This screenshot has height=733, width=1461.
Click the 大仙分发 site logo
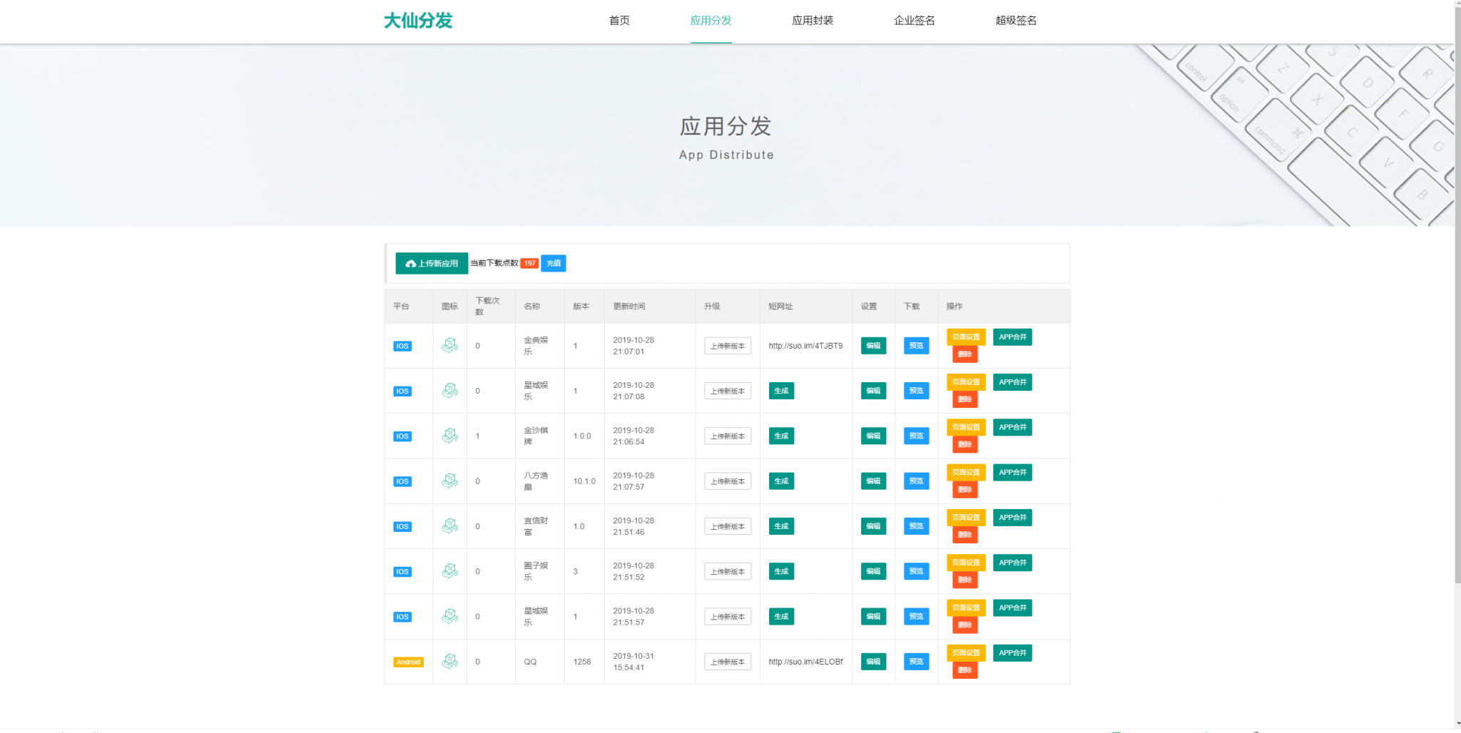coord(418,21)
